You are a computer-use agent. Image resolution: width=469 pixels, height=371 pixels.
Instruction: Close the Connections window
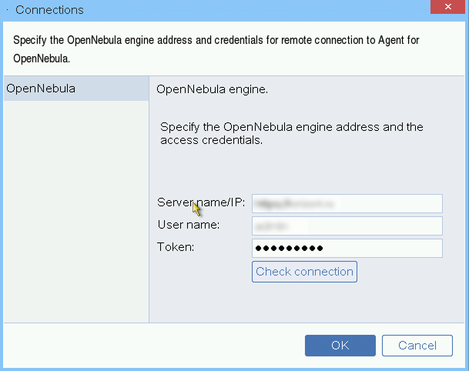coord(447,7)
